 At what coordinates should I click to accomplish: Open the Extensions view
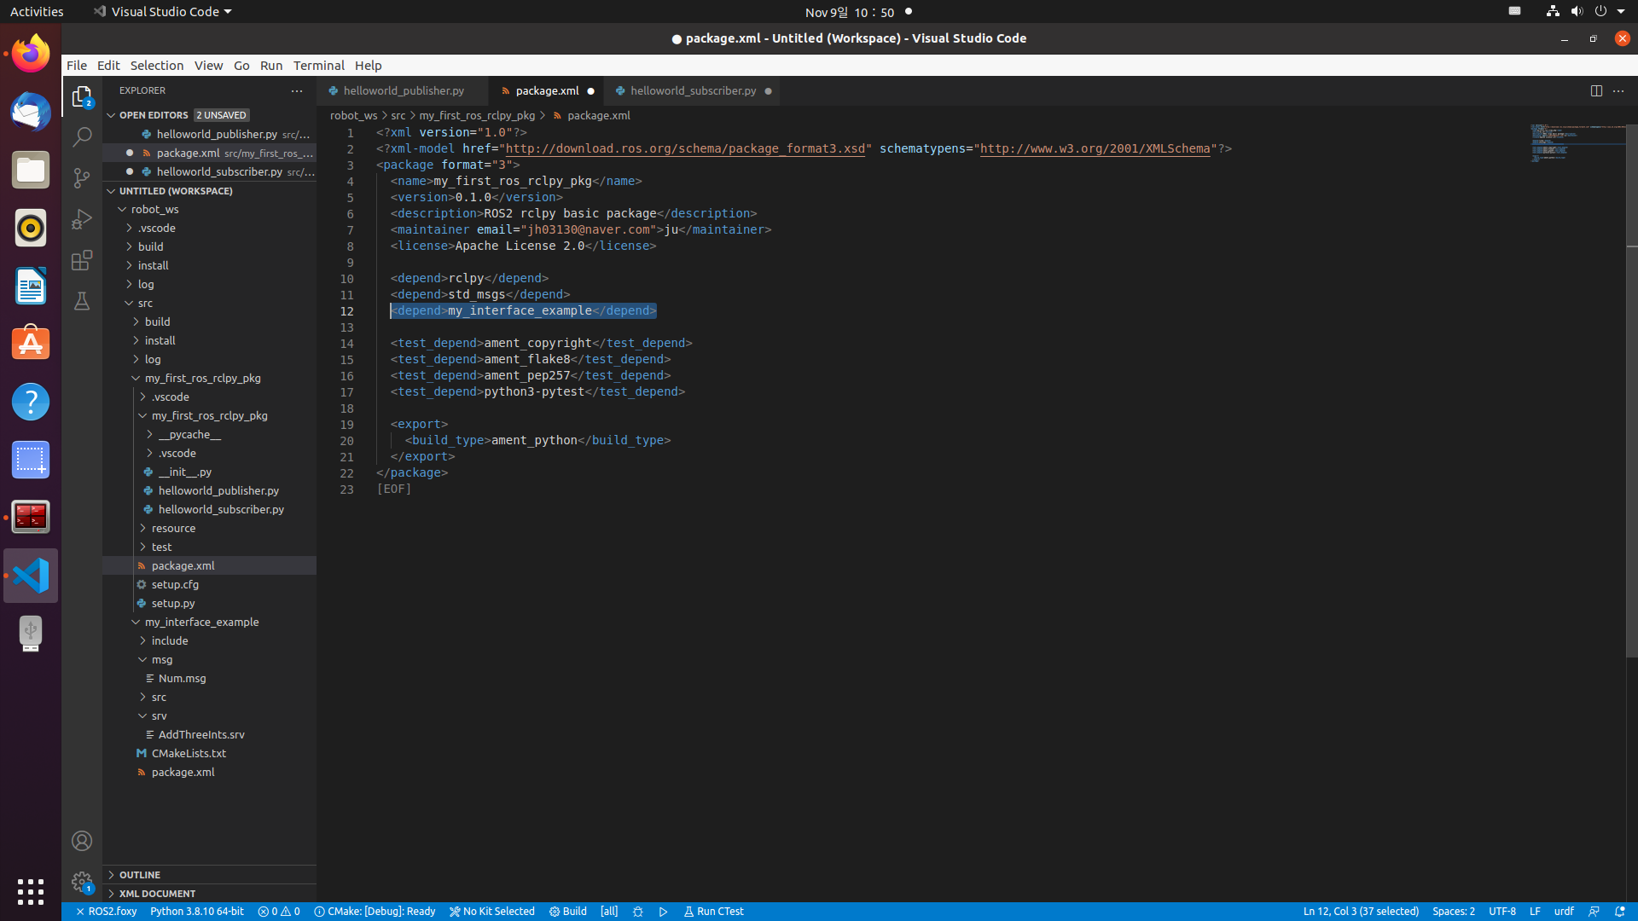(82, 260)
